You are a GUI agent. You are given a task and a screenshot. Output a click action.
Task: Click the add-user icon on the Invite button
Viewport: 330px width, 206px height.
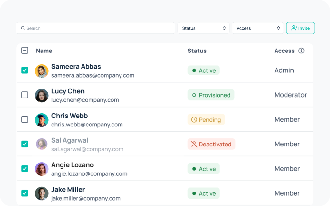[x=294, y=28]
